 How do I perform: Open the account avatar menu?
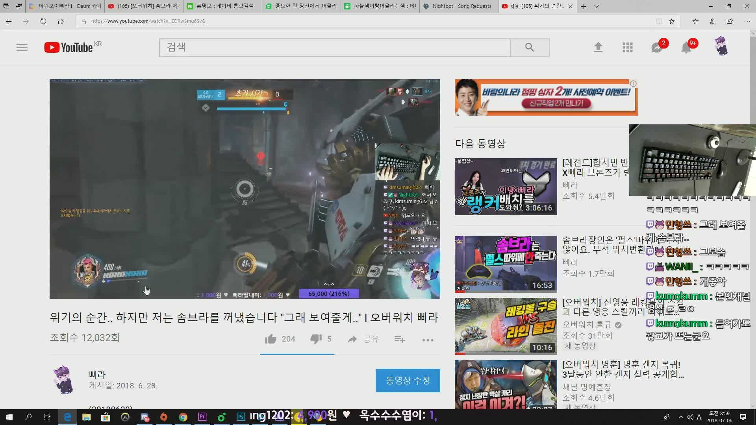tap(721, 46)
